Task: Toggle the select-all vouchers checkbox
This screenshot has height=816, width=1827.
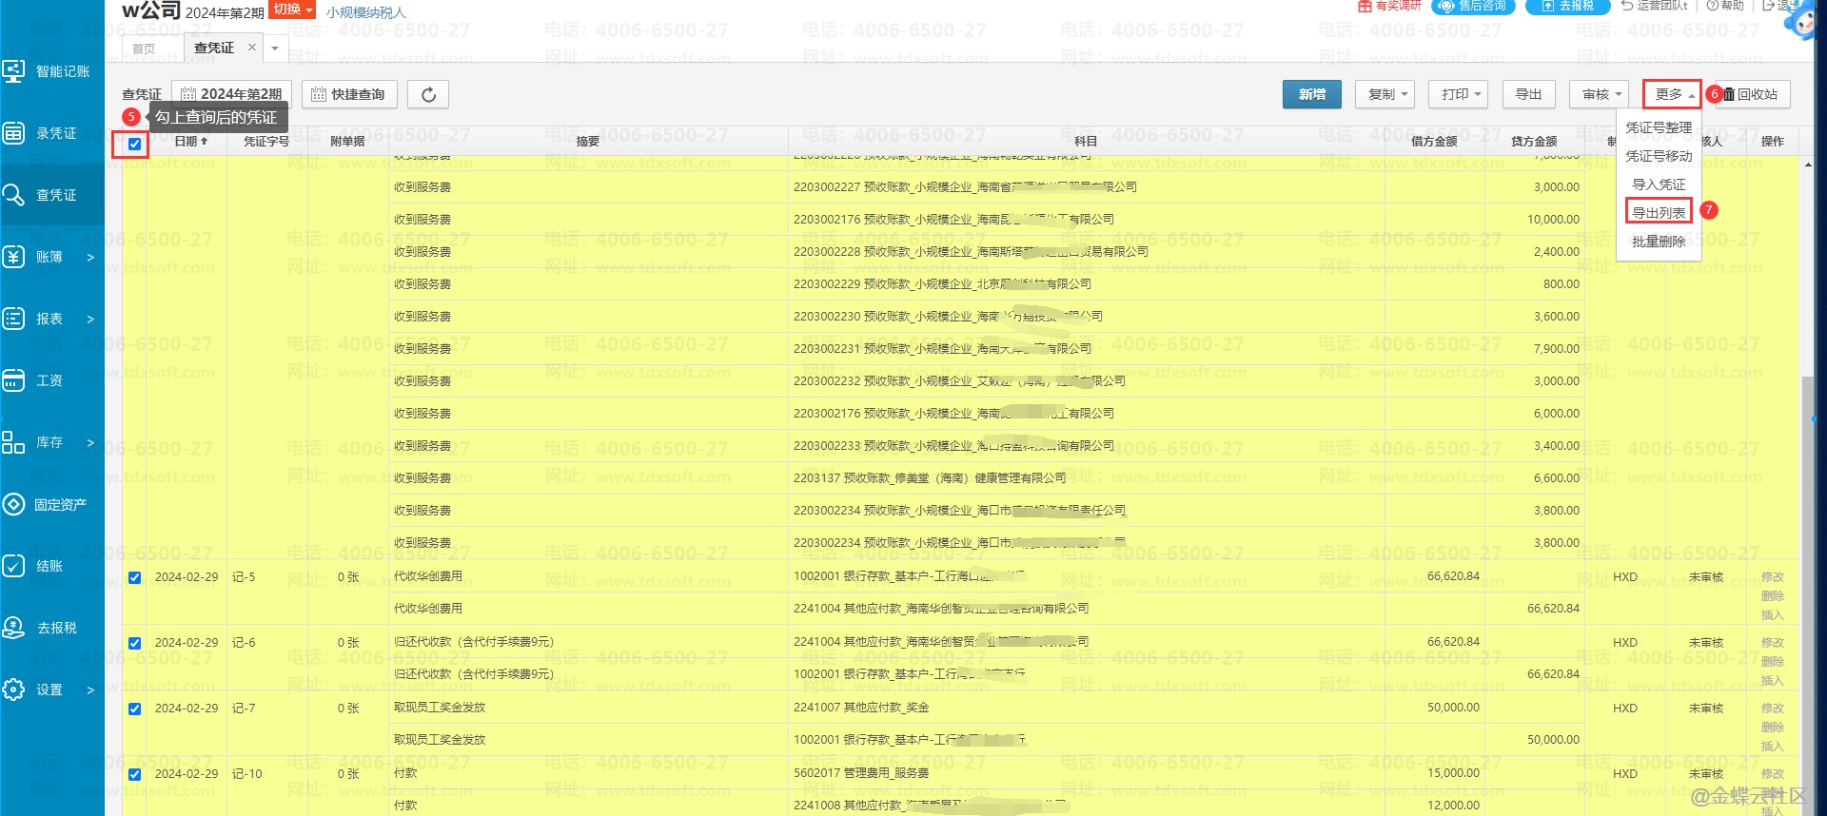Action: (134, 145)
